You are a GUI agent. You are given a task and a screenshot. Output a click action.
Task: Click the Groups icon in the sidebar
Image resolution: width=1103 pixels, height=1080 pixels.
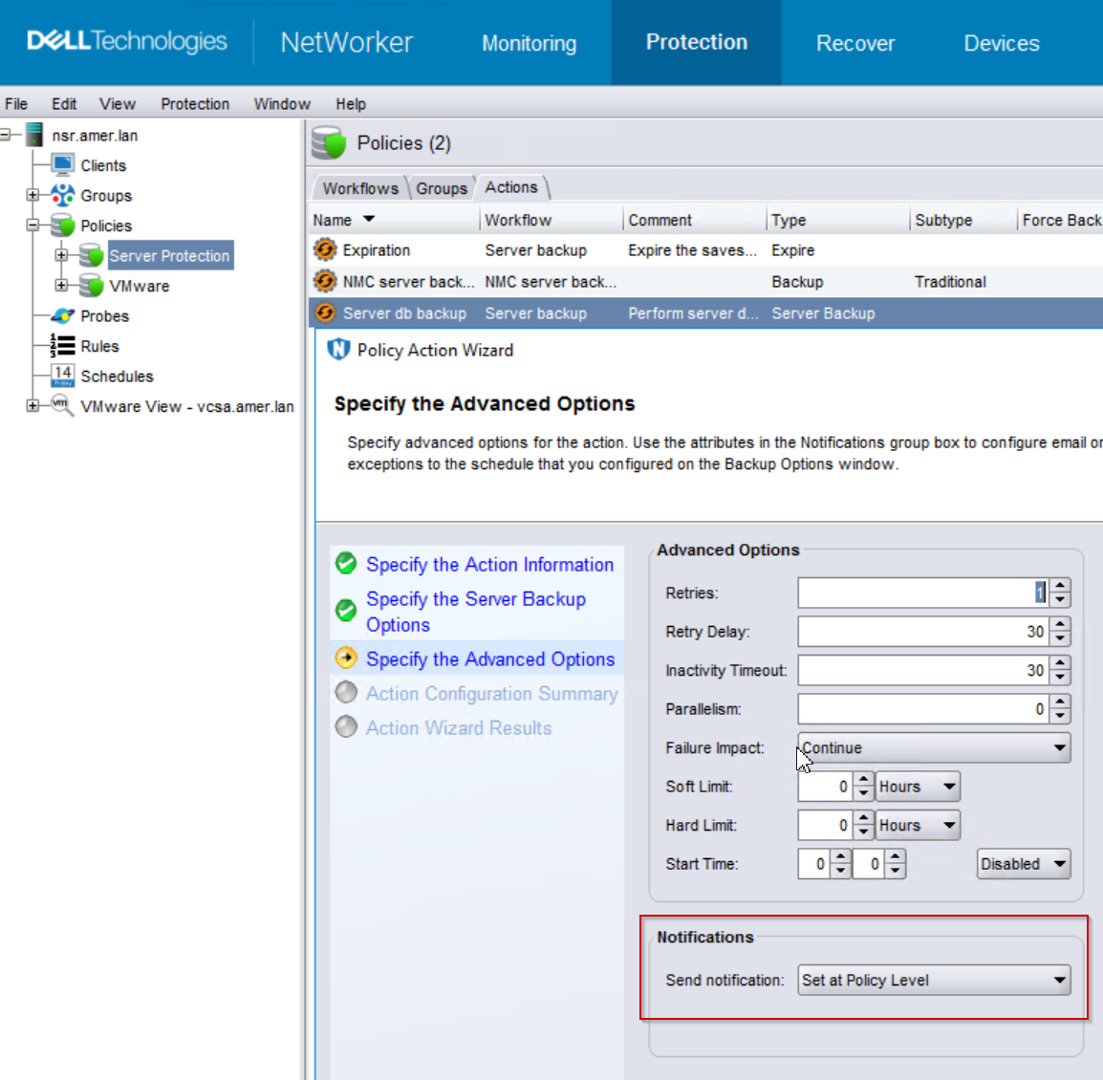click(x=63, y=195)
